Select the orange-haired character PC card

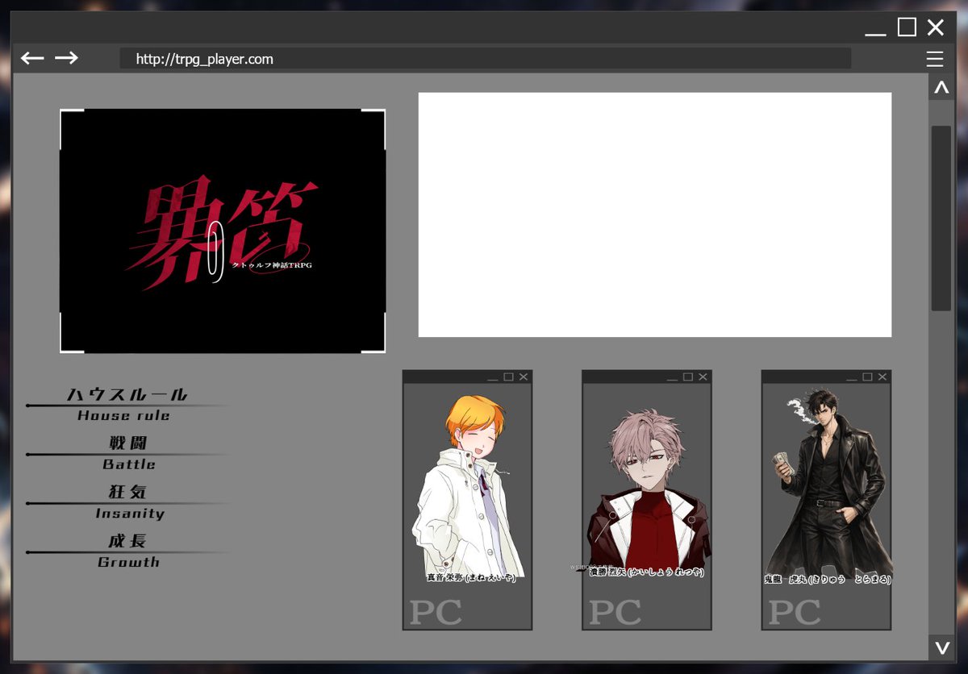point(467,500)
